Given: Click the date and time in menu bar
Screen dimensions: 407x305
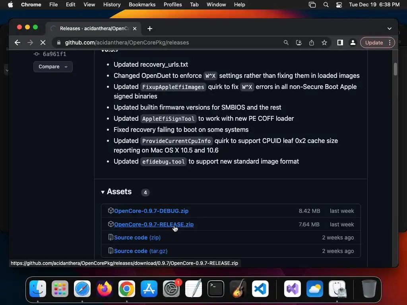Looking at the screenshot, I should (374, 5).
